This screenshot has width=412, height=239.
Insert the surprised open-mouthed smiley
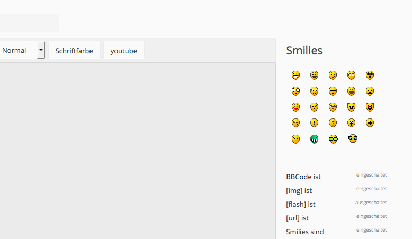coord(370,75)
